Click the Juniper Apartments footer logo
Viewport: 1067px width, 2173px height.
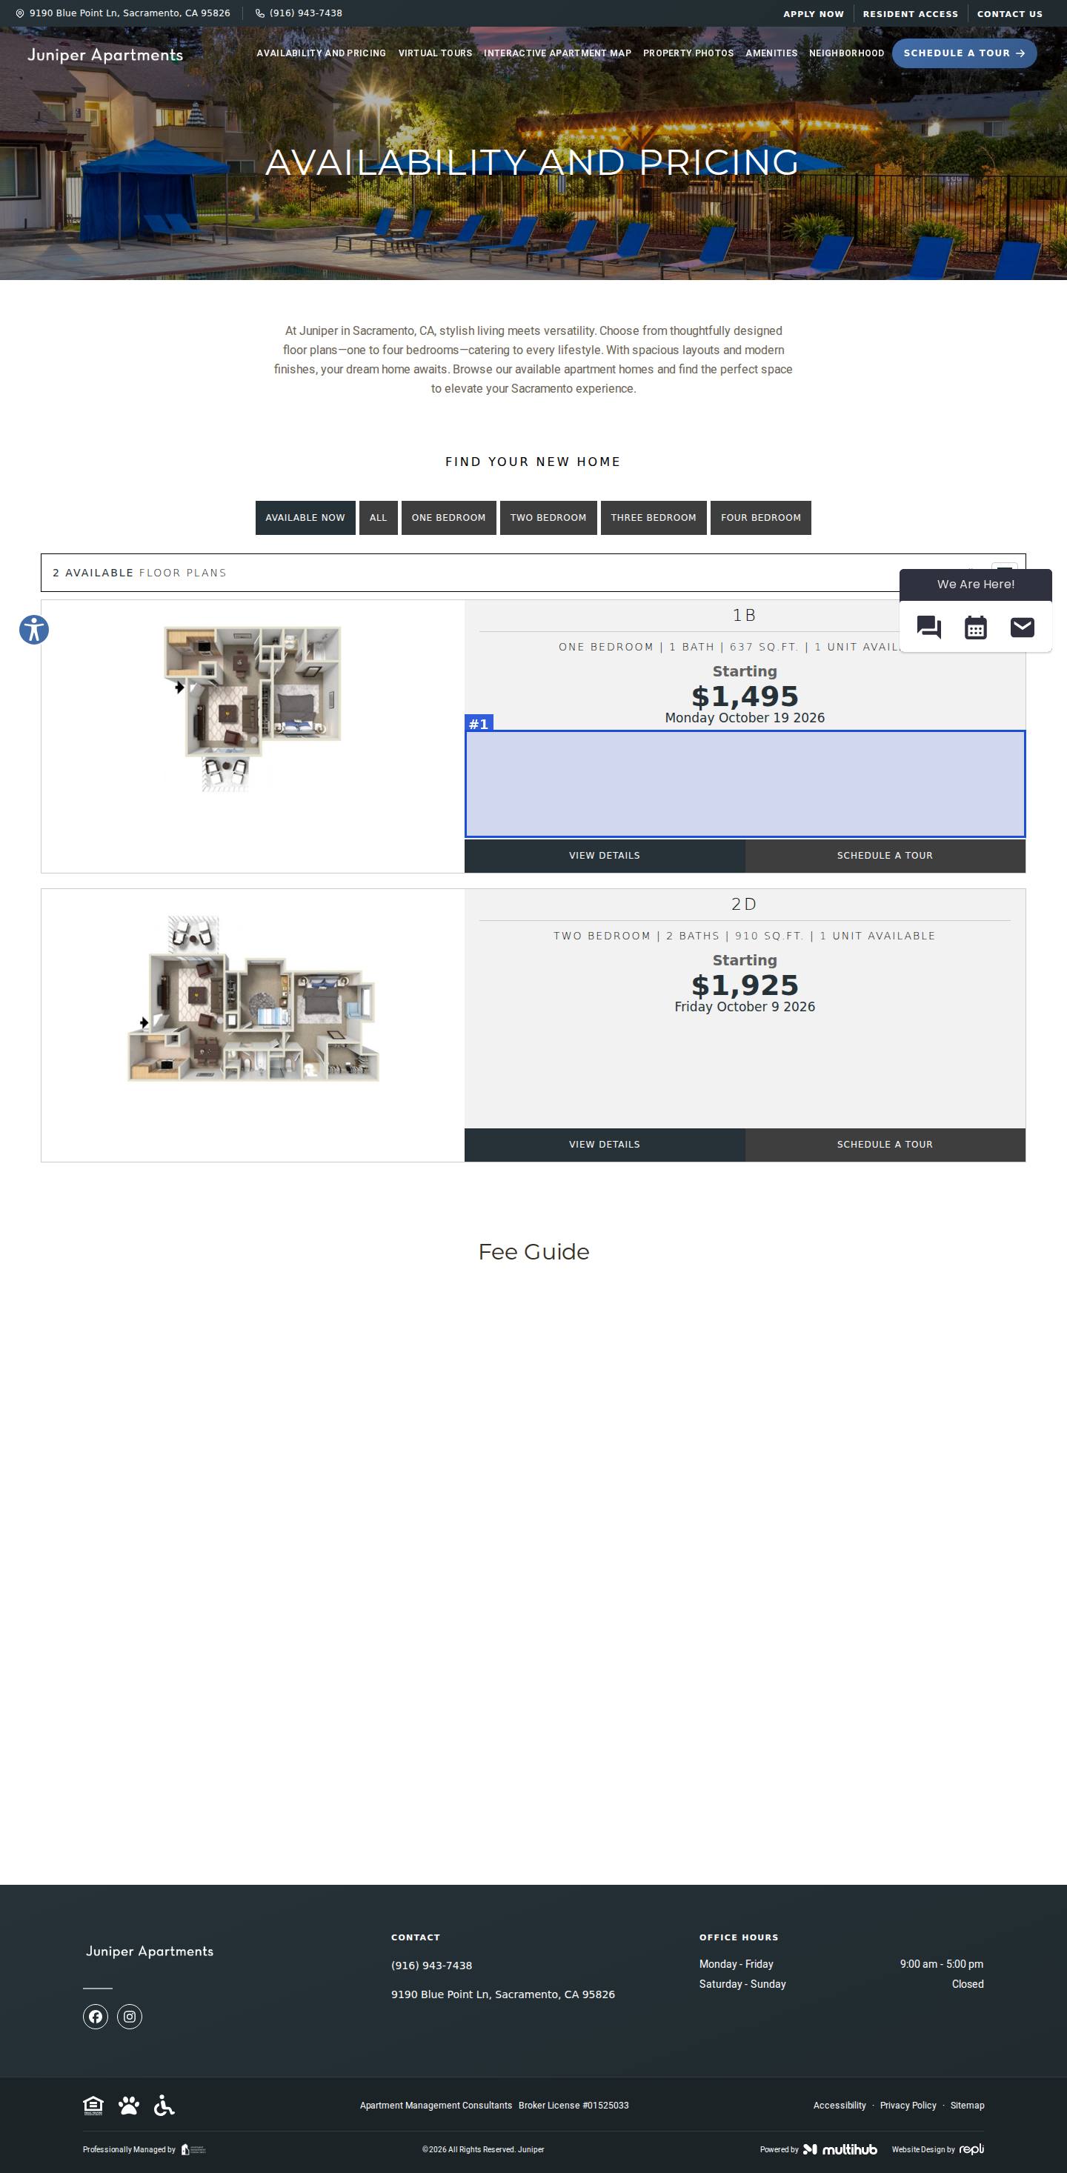(x=149, y=1951)
